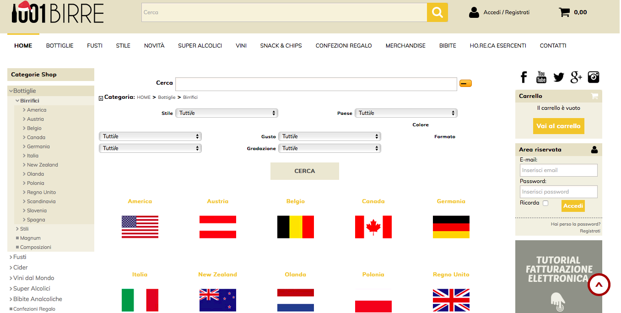The height and width of the screenshot is (313, 621).
Task: Click Vai al carrello button
Action: click(559, 126)
